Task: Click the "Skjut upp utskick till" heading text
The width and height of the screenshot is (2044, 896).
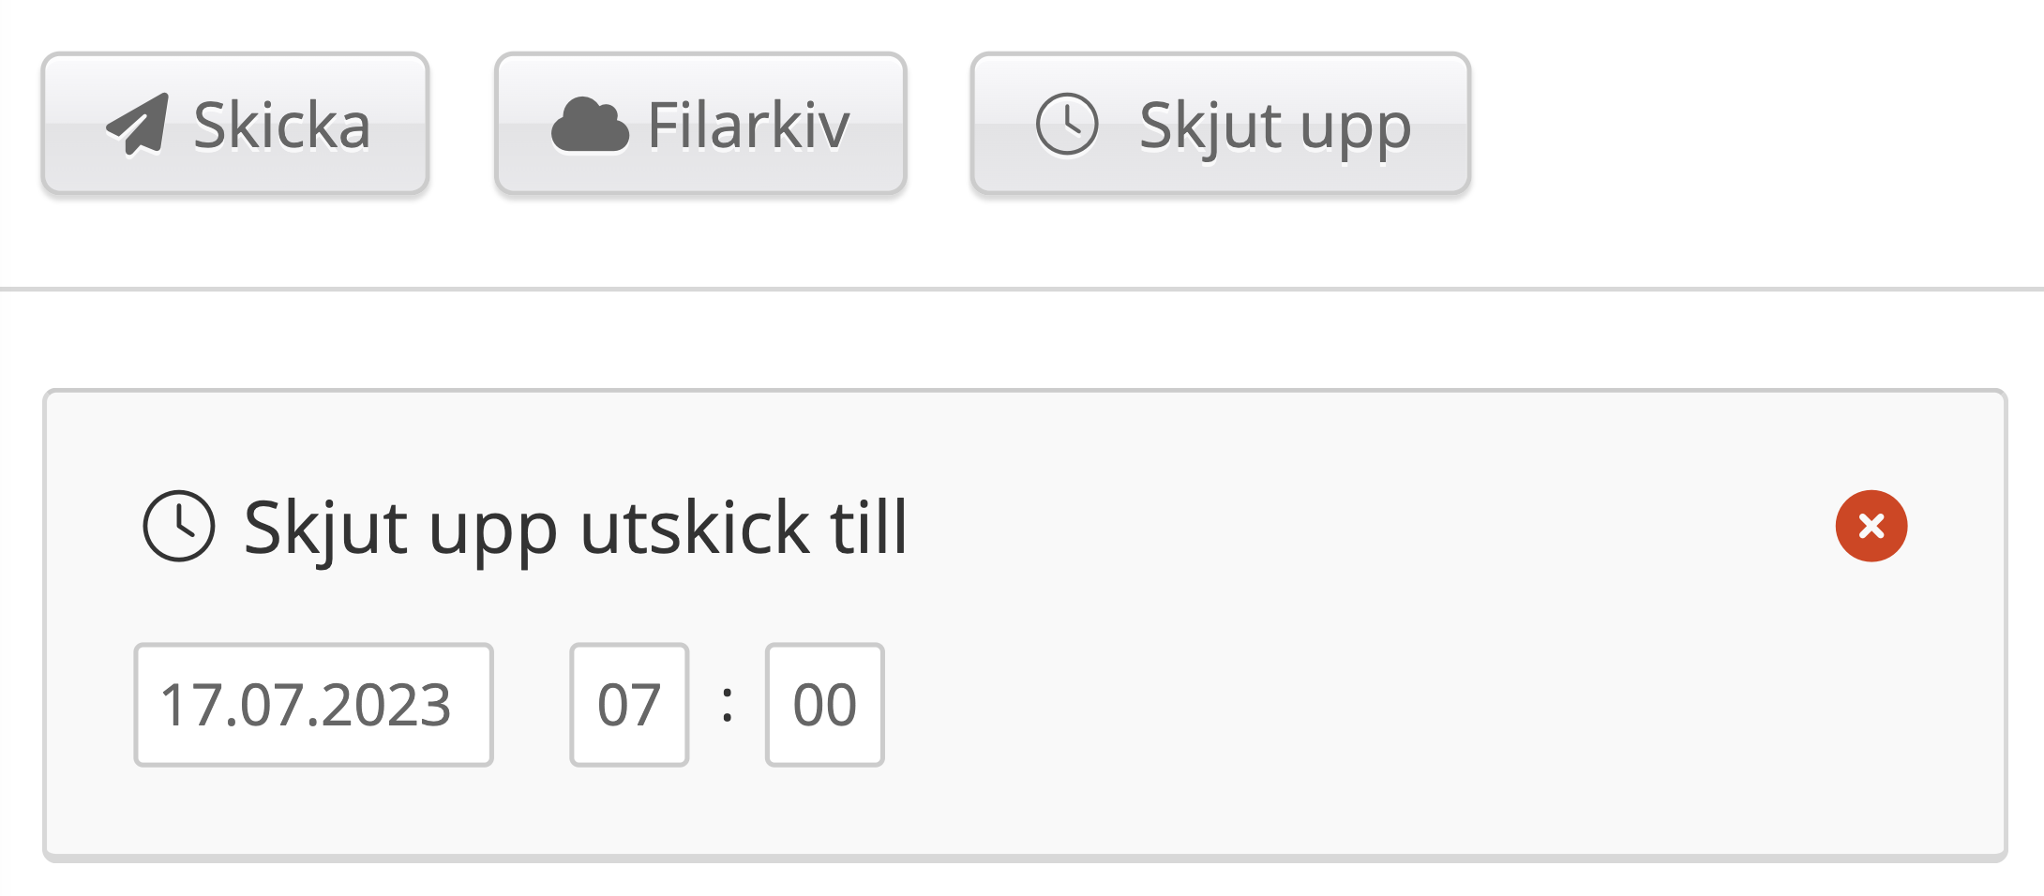Action: click(576, 528)
